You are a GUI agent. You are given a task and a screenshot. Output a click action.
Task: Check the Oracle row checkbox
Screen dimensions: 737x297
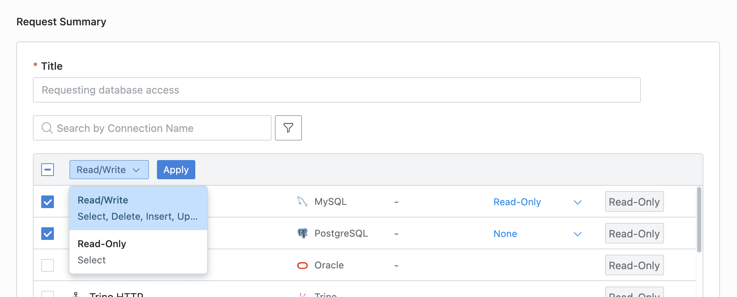[47, 265]
